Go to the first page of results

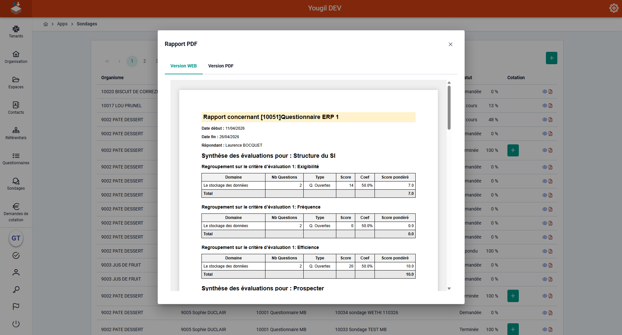pyautogui.click(x=107, y=61)
